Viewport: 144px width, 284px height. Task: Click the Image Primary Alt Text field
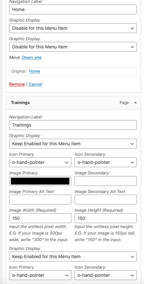click(40, 200)
